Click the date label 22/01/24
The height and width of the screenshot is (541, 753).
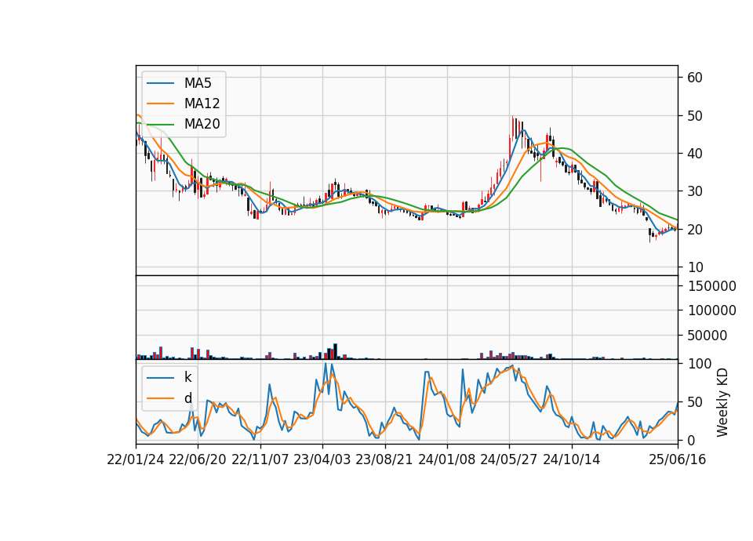click(136, 459)
